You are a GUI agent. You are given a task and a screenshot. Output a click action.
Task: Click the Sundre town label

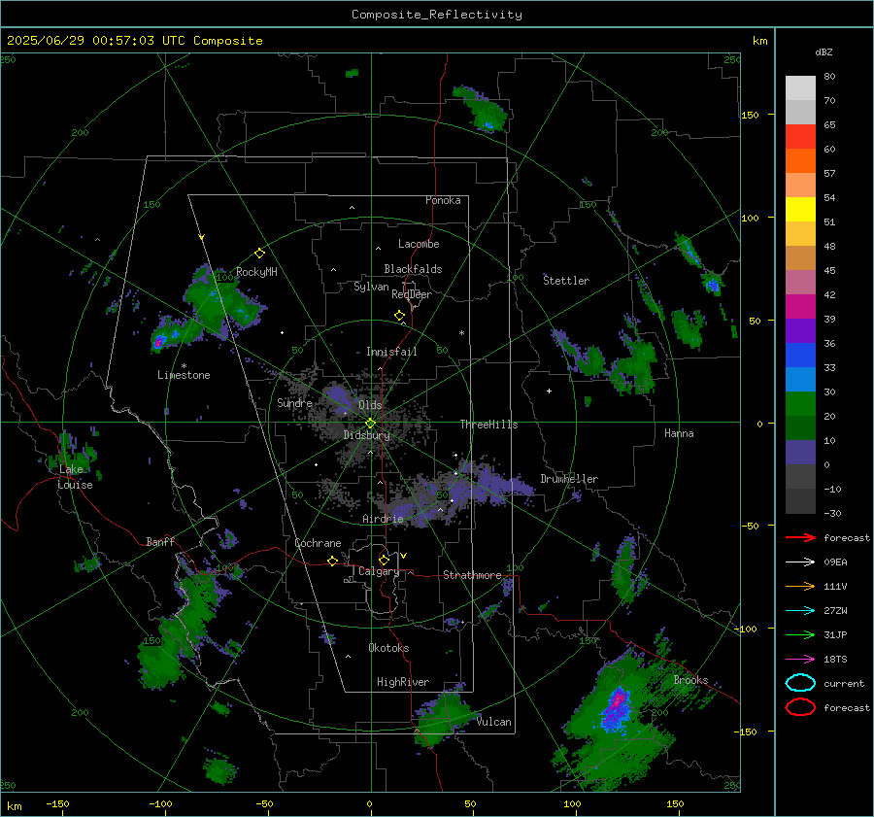(x=294, y=402)
